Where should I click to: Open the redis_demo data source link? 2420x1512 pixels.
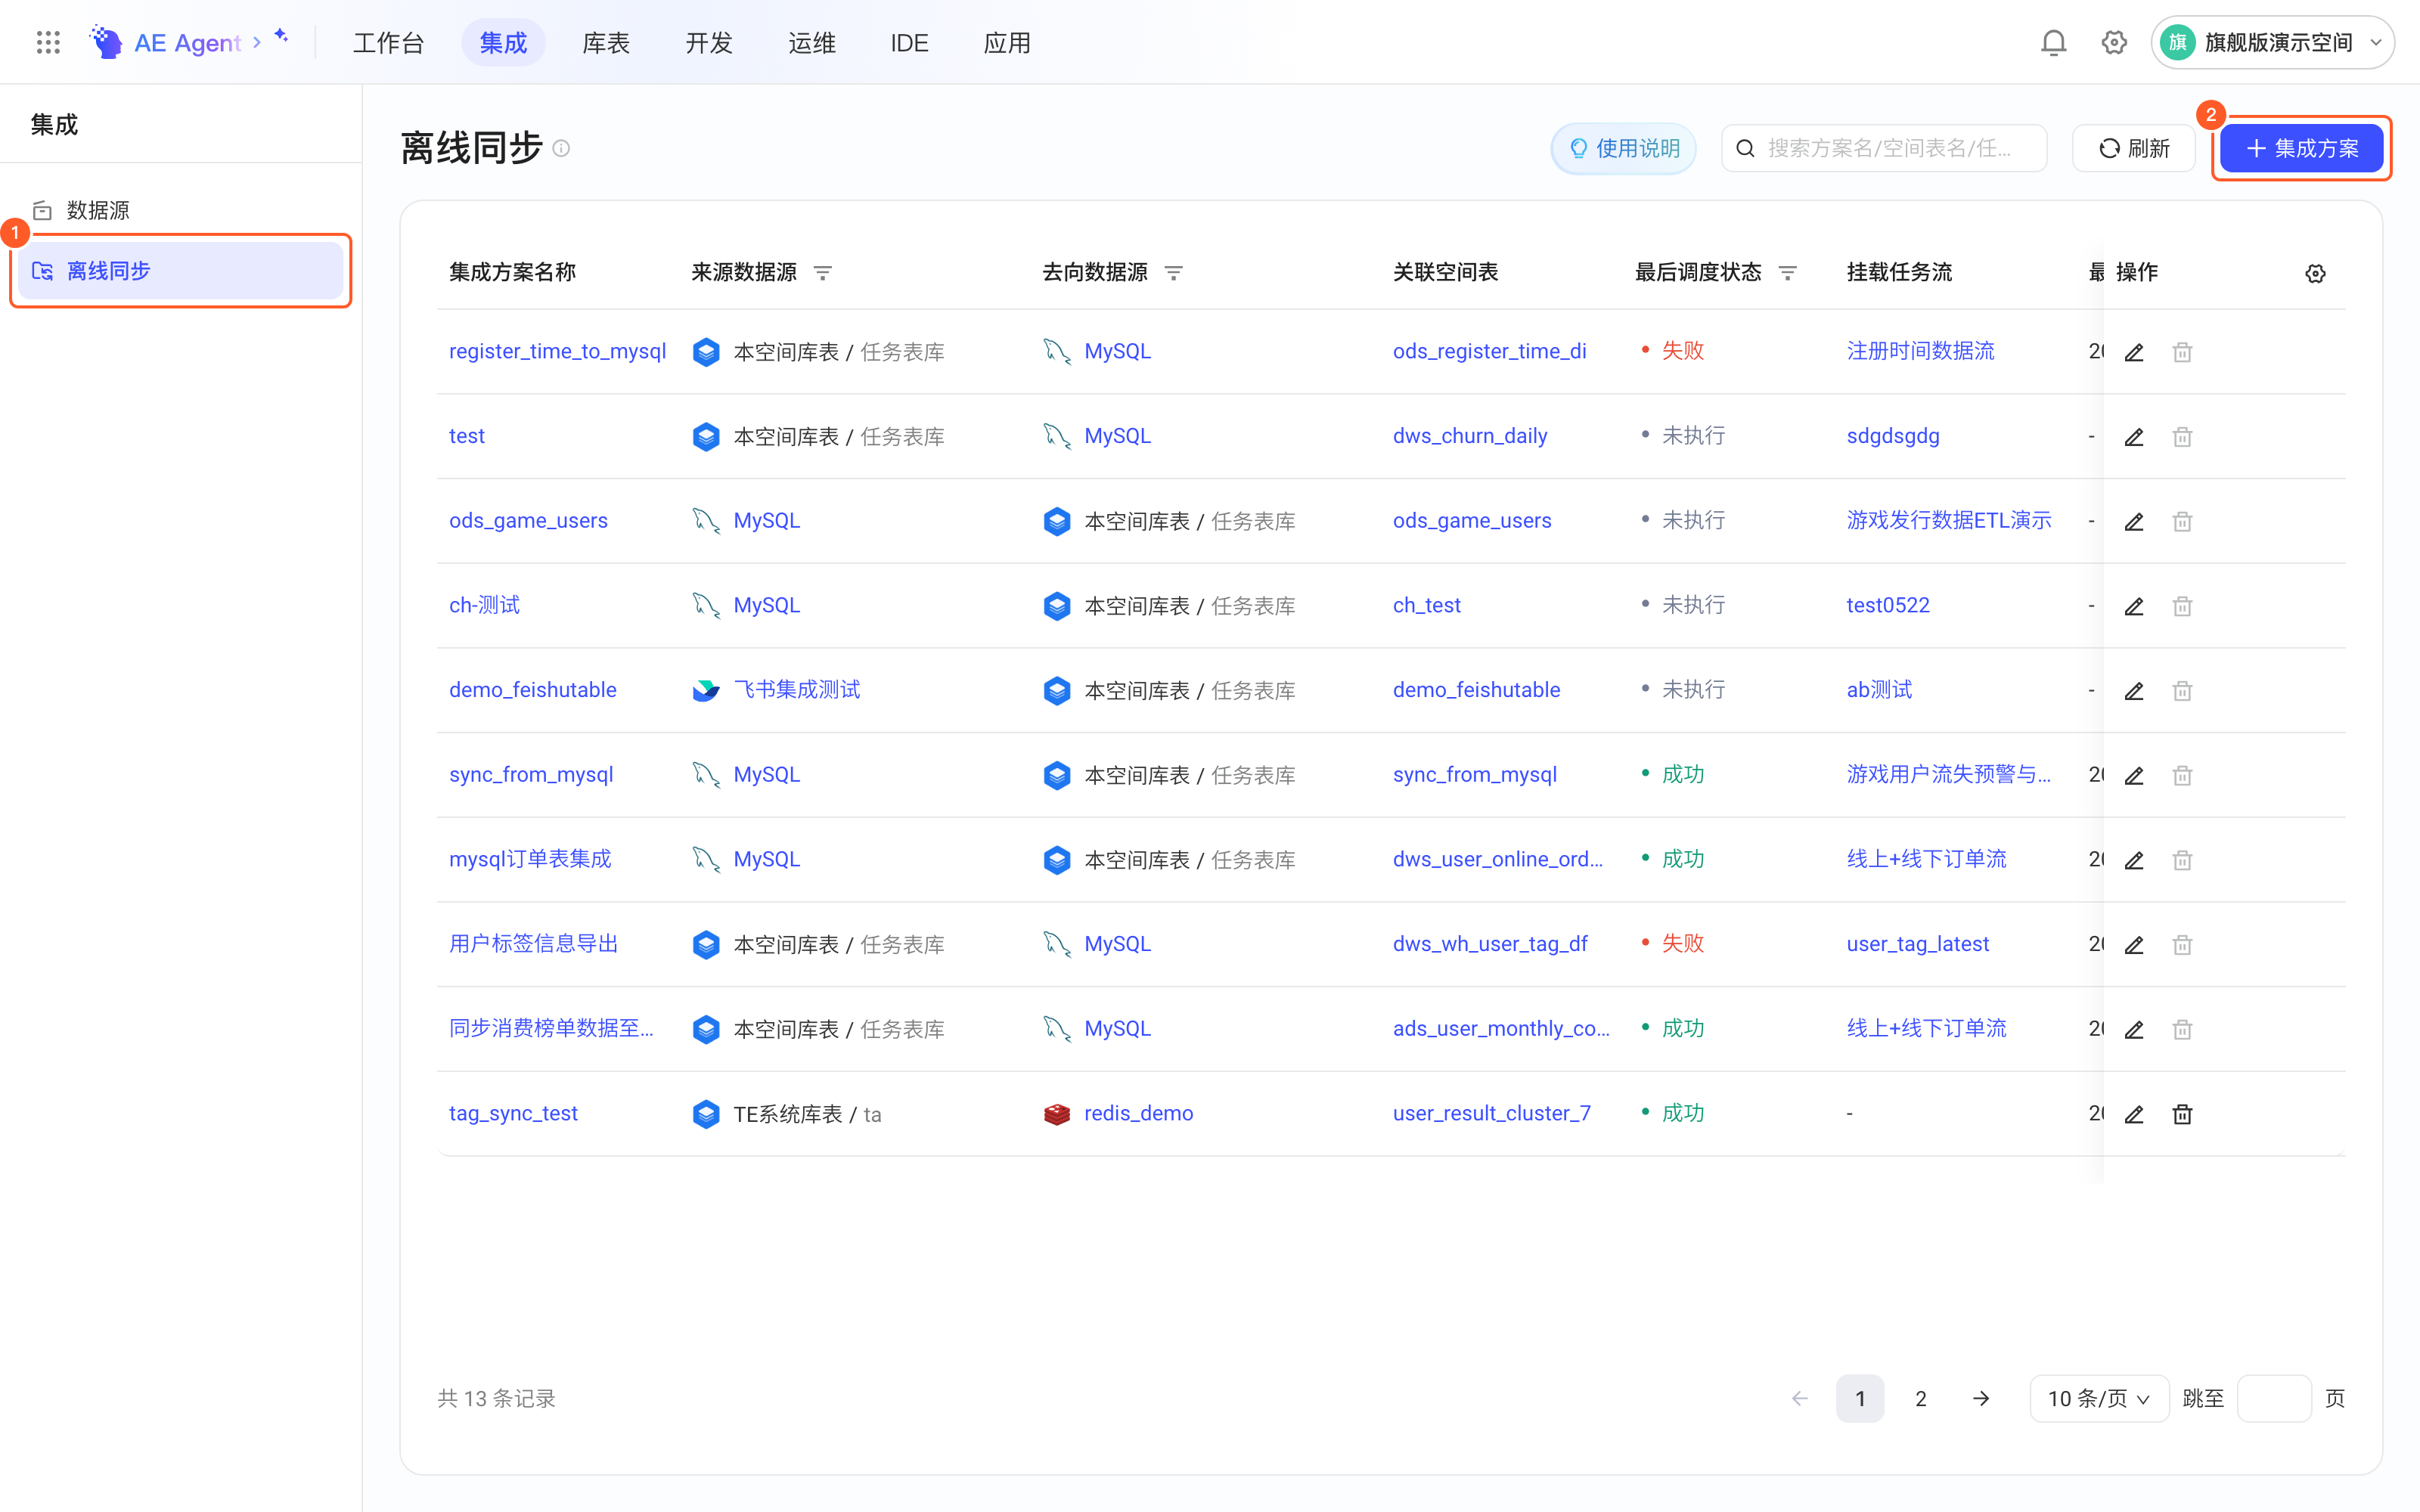click(1138, 1113)
